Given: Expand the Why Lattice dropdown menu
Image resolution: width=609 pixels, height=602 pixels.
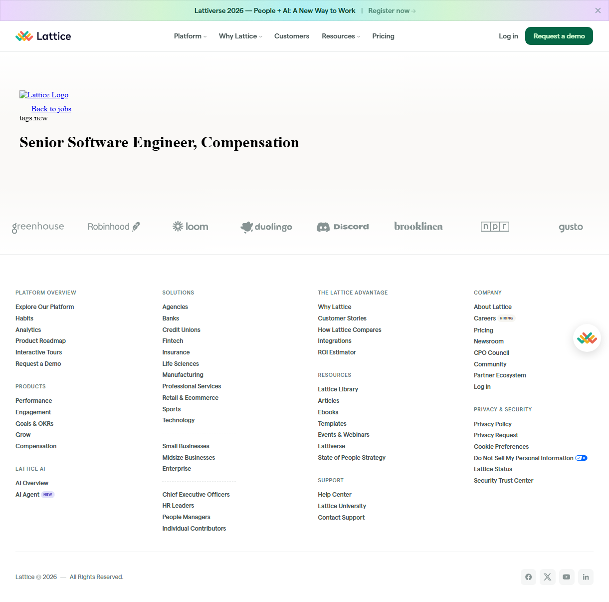Looking at the screenshot, I should pyautogui.click(x=240, y=36).
